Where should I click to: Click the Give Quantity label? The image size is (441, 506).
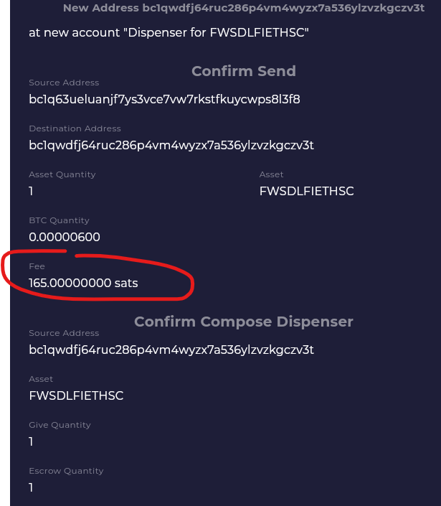[x=60, y=425]
